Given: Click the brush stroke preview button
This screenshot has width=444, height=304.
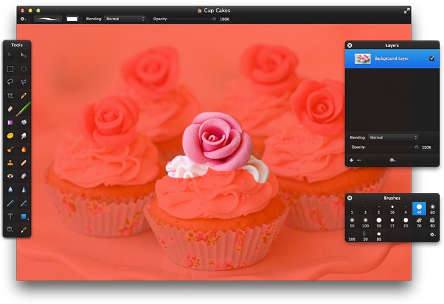Looking at the screenshot, I should 48,19.
